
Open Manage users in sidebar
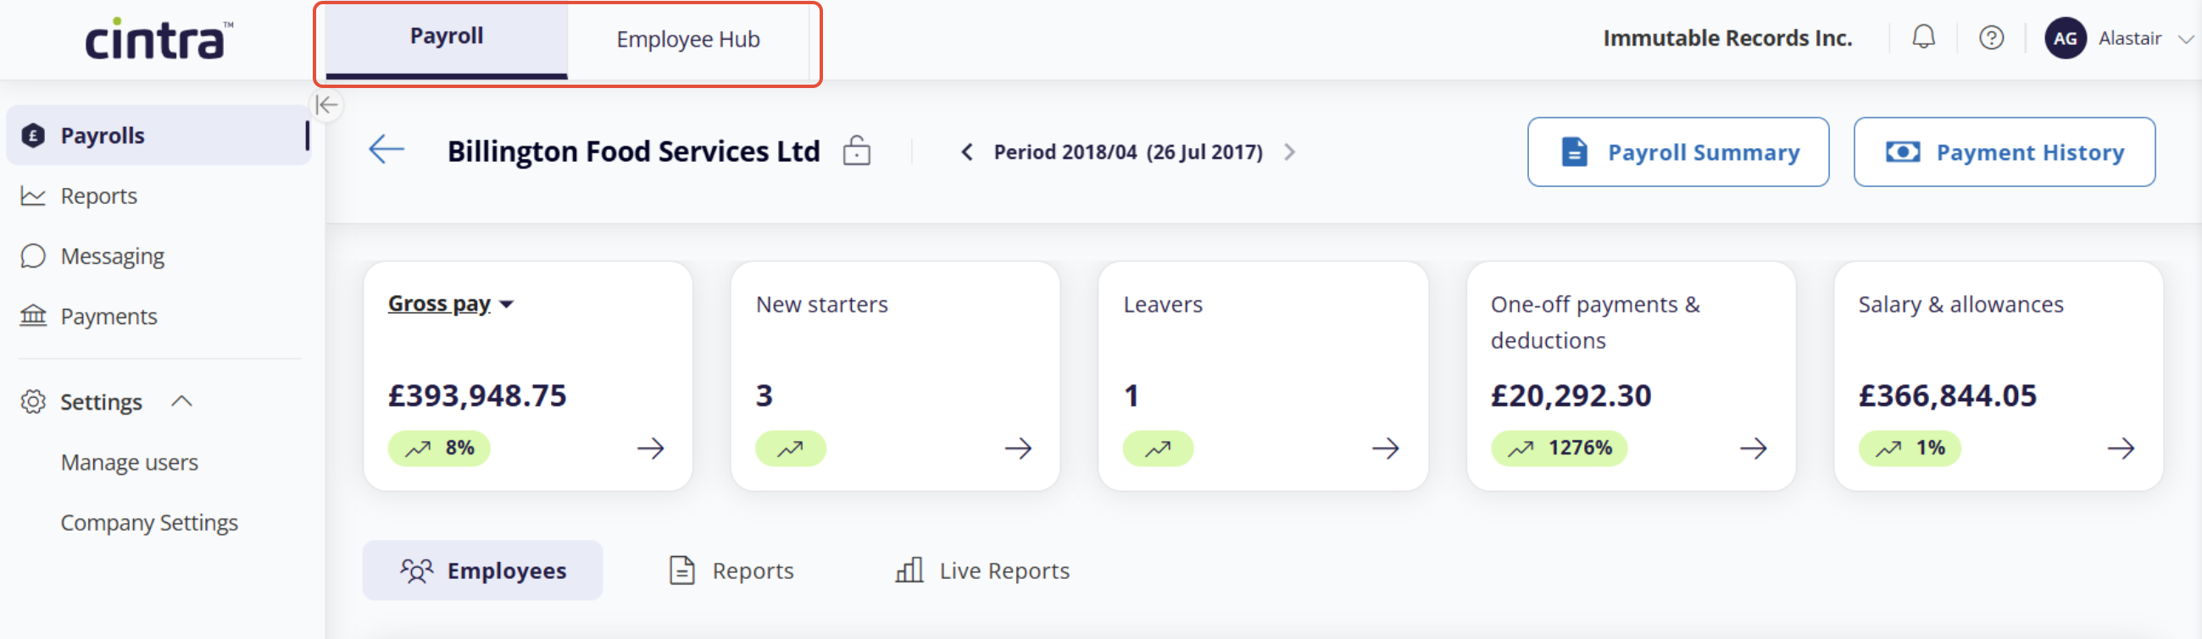coord(129,462)
